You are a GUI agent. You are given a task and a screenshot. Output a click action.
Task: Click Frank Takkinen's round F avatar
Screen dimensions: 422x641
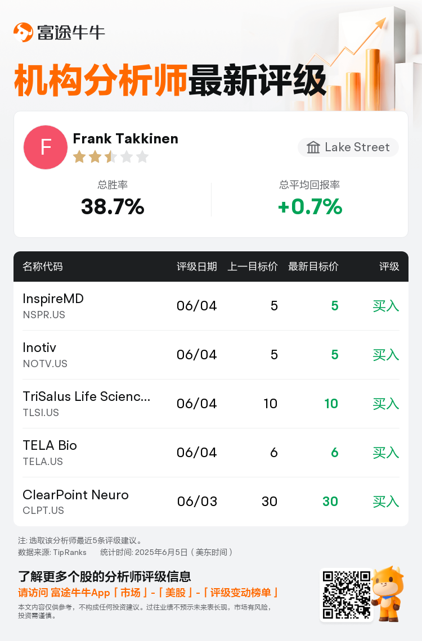[x=46, y=147]
